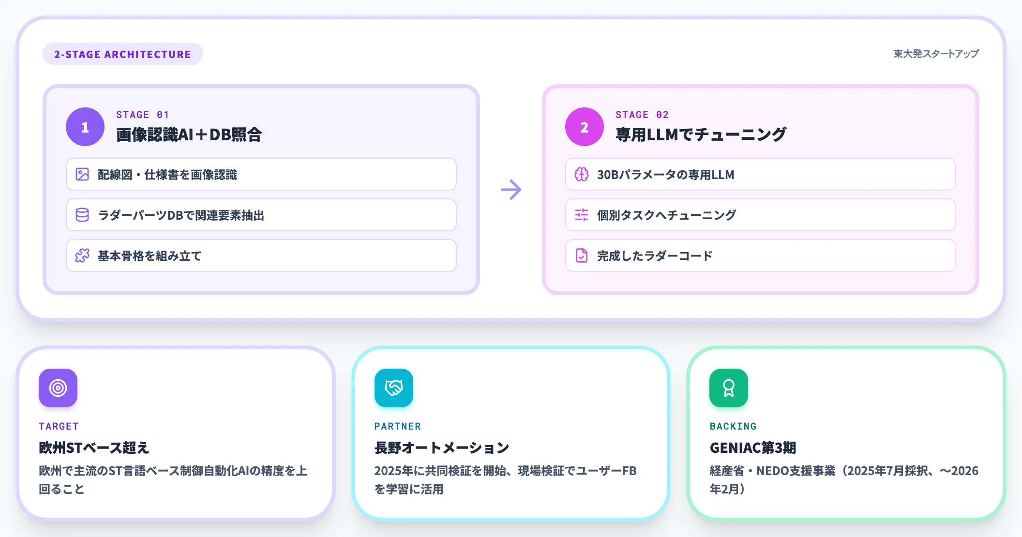This screenshot has width=1022, height=537.
Task: Click the purple number 1 stage circle
Action: (85, 127)
